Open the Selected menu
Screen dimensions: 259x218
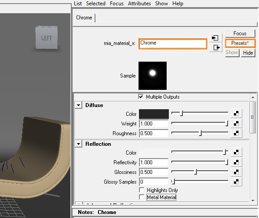tap(95, 4)
